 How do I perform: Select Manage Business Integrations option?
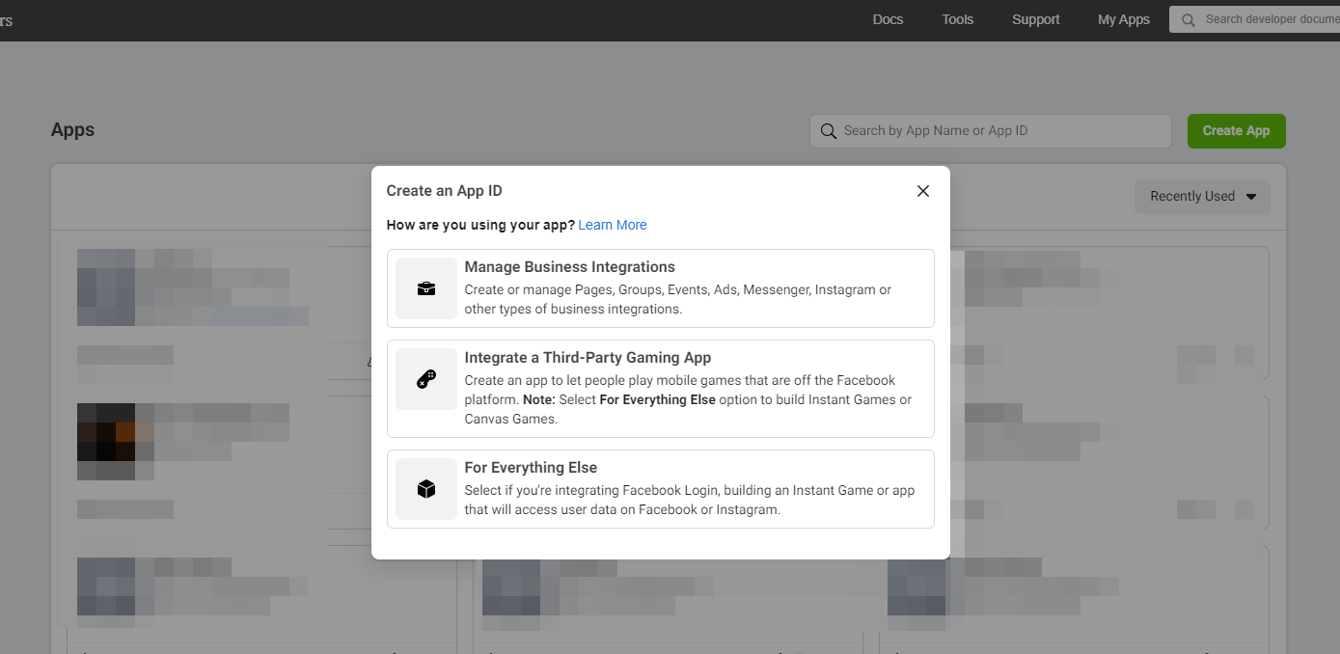[661, 288]
